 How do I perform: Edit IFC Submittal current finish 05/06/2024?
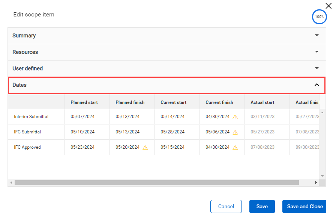coord(217,132)
